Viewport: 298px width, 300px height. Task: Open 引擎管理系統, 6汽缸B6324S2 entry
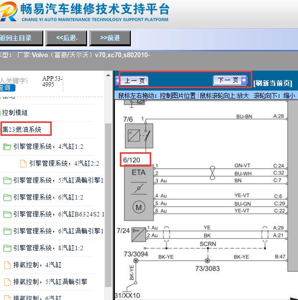59,214
